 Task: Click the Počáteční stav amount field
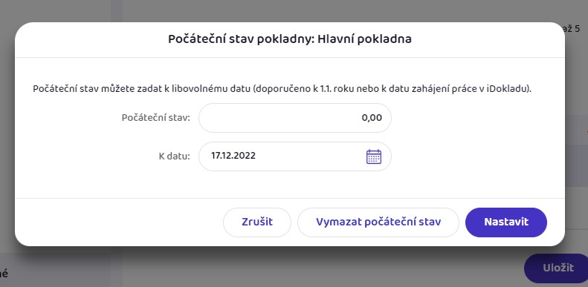(x=295, y=118)
